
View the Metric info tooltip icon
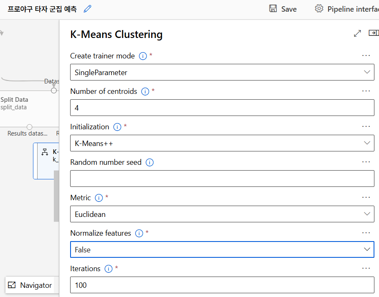click(x=99, y=198)
